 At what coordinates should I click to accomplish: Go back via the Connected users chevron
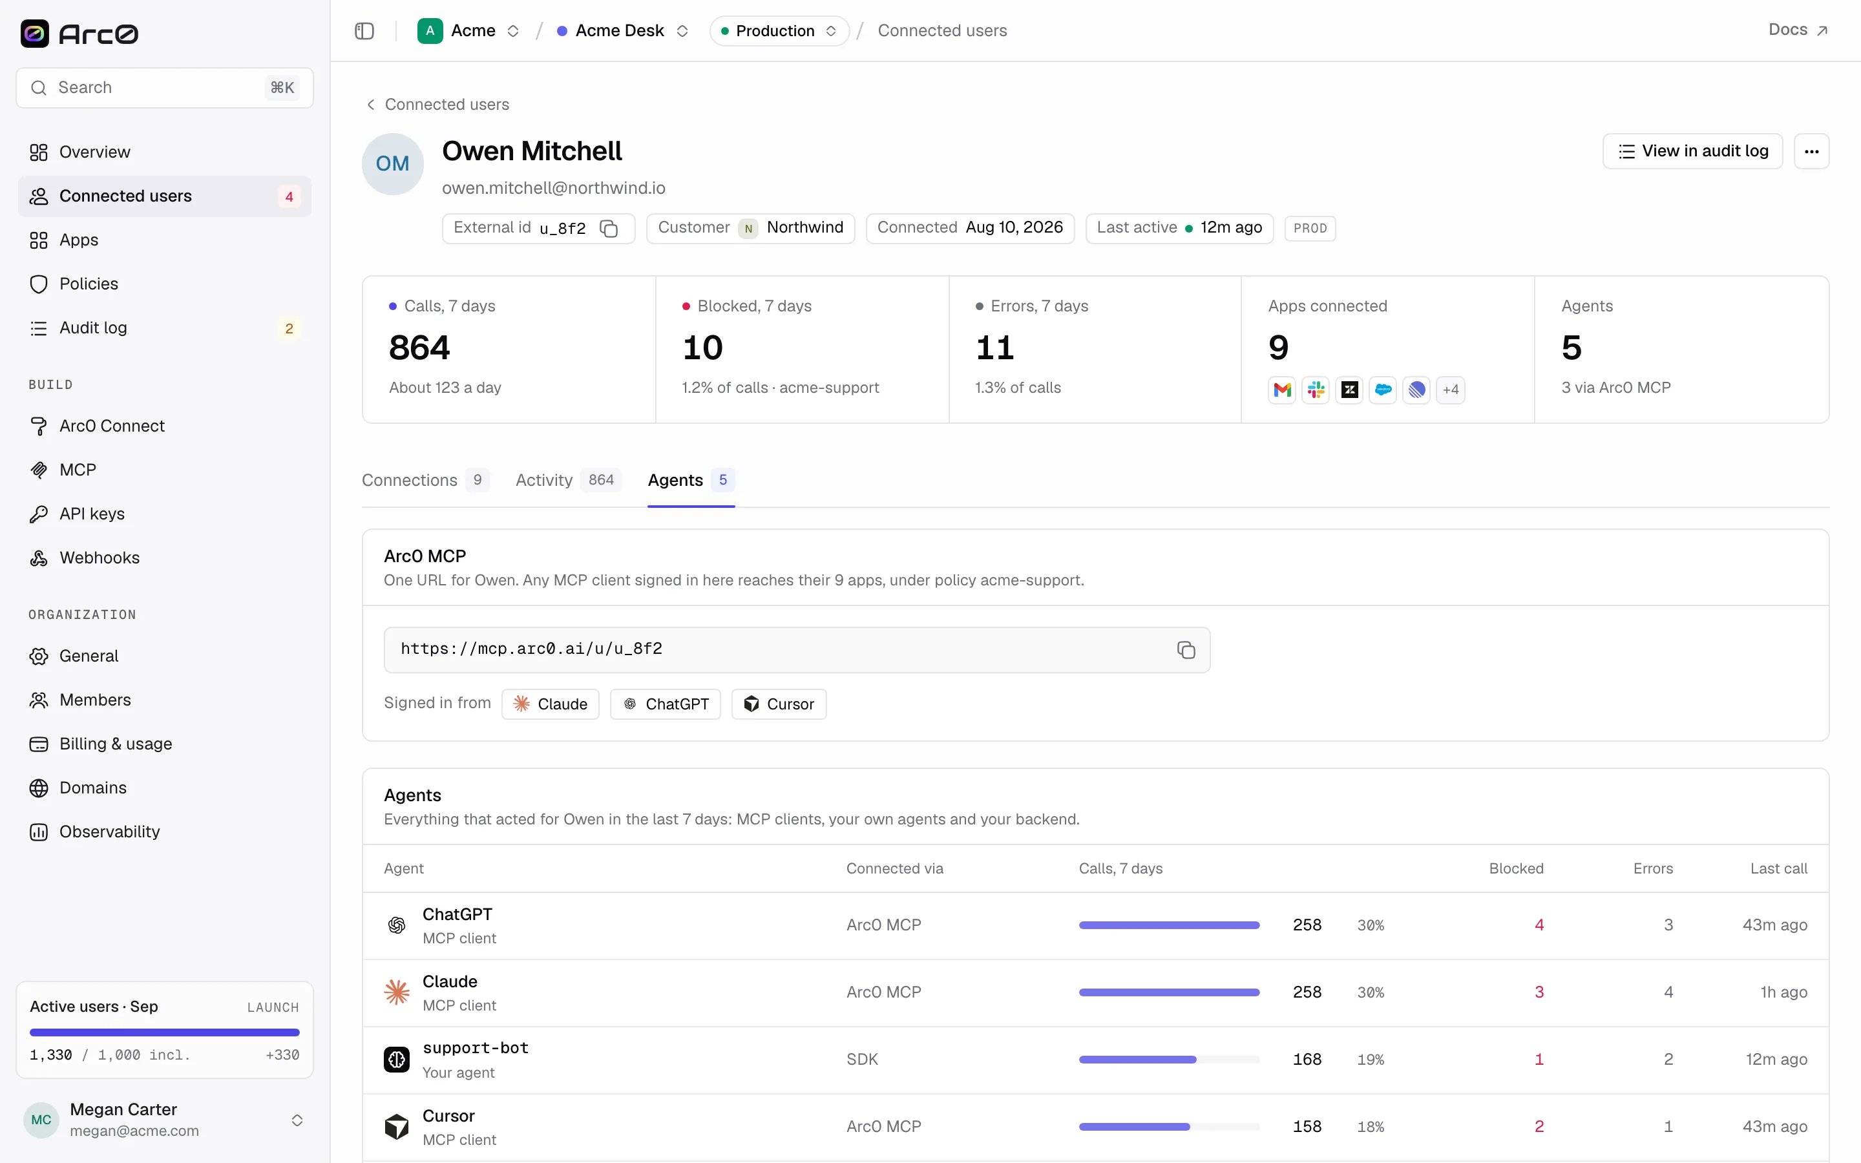(371, 105)
